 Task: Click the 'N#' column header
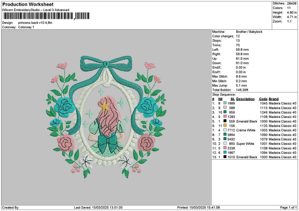point(220,99)
